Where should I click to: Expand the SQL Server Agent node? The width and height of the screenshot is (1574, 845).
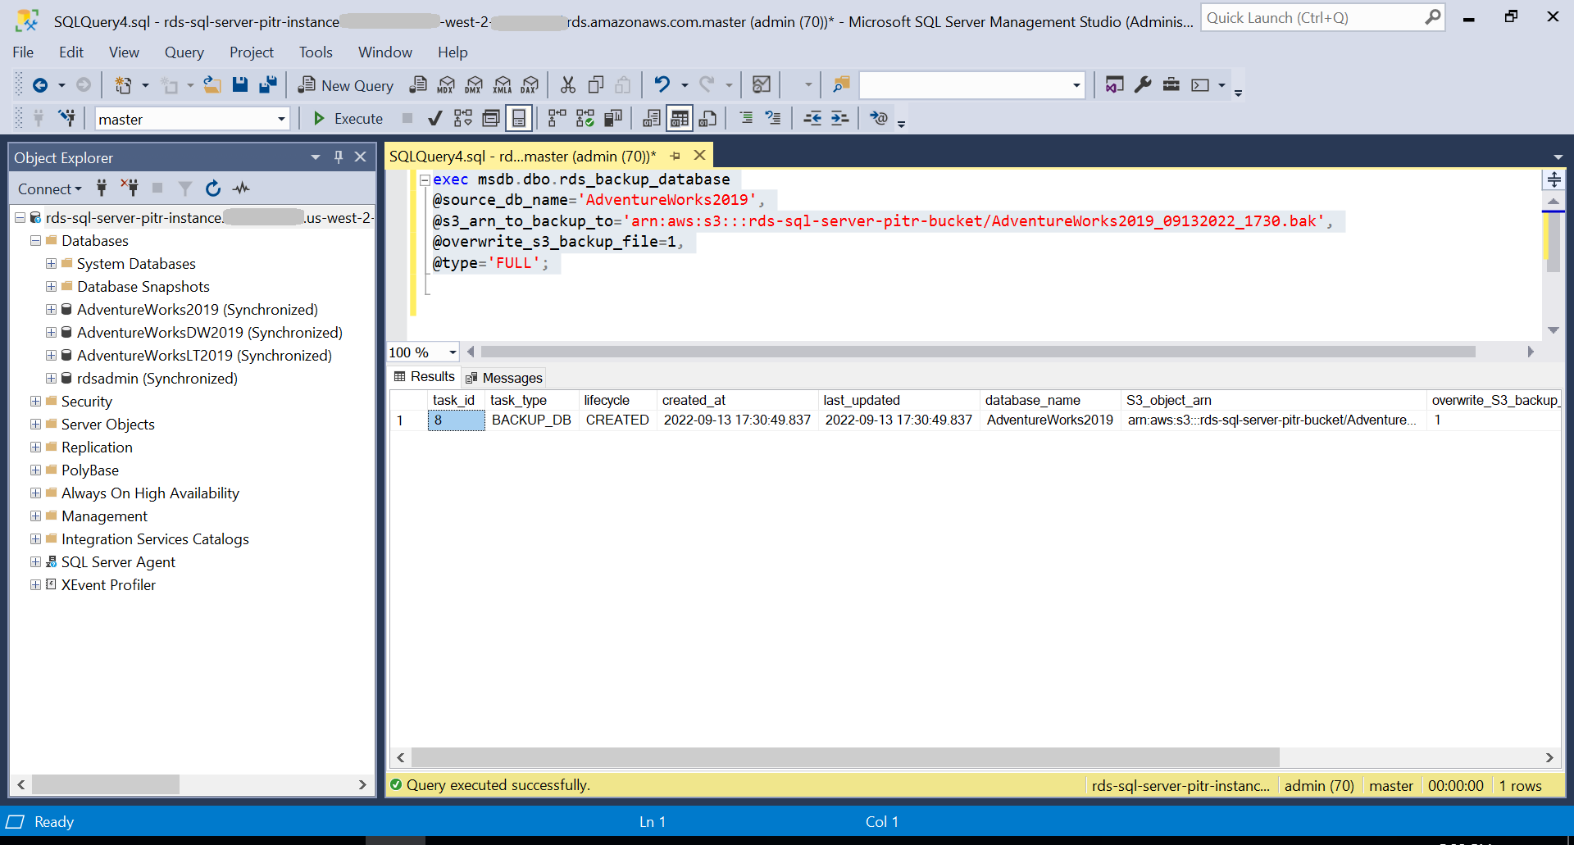(x=34, y=562)
